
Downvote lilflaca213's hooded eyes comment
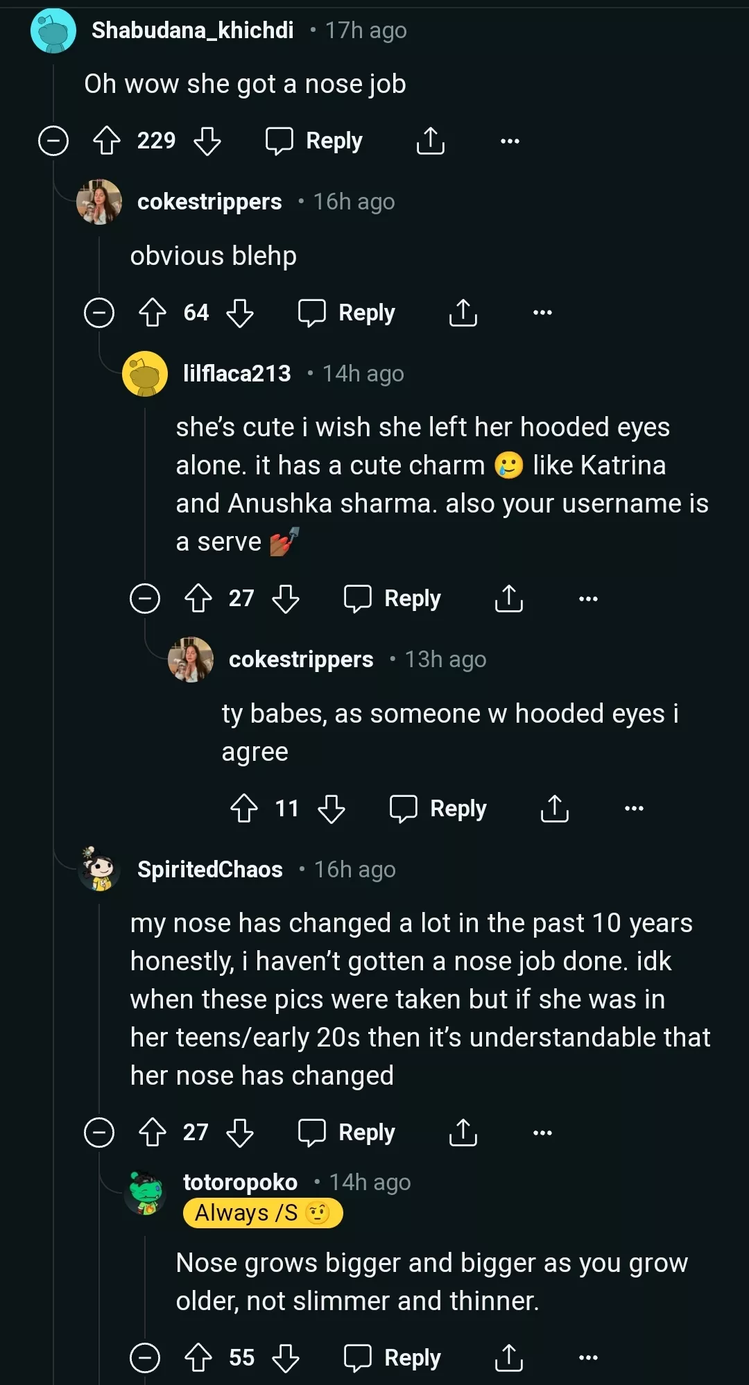point(286,599)
